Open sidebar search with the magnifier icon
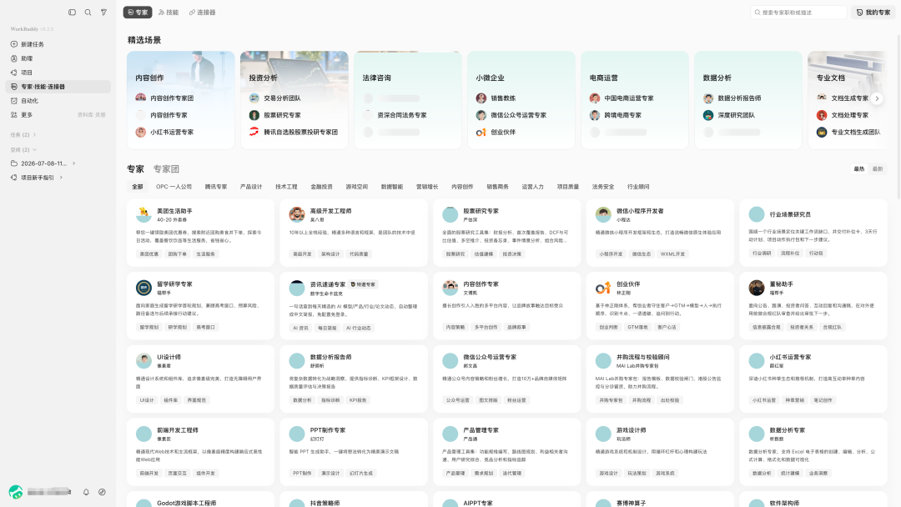The image size is (901, 507). coord(88,12)
